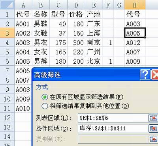Click price cell with 300

coord(76,43)
